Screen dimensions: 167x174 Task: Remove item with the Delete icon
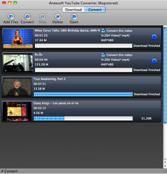58,17
